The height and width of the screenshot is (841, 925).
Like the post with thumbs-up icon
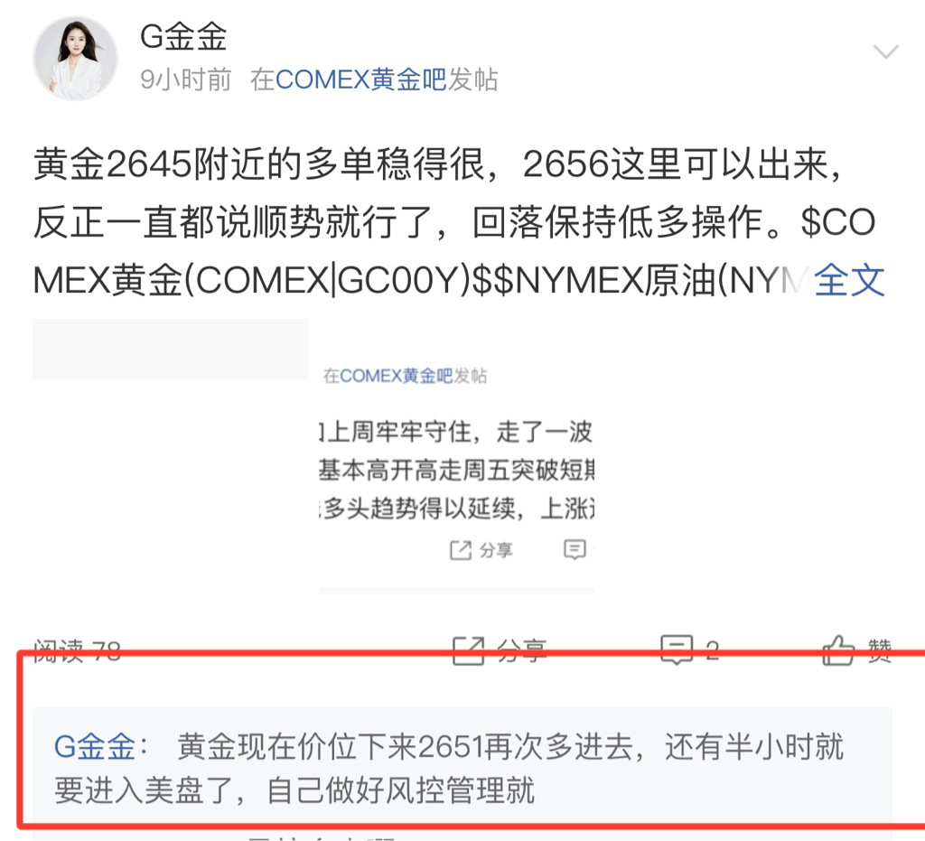click(838, 649)
